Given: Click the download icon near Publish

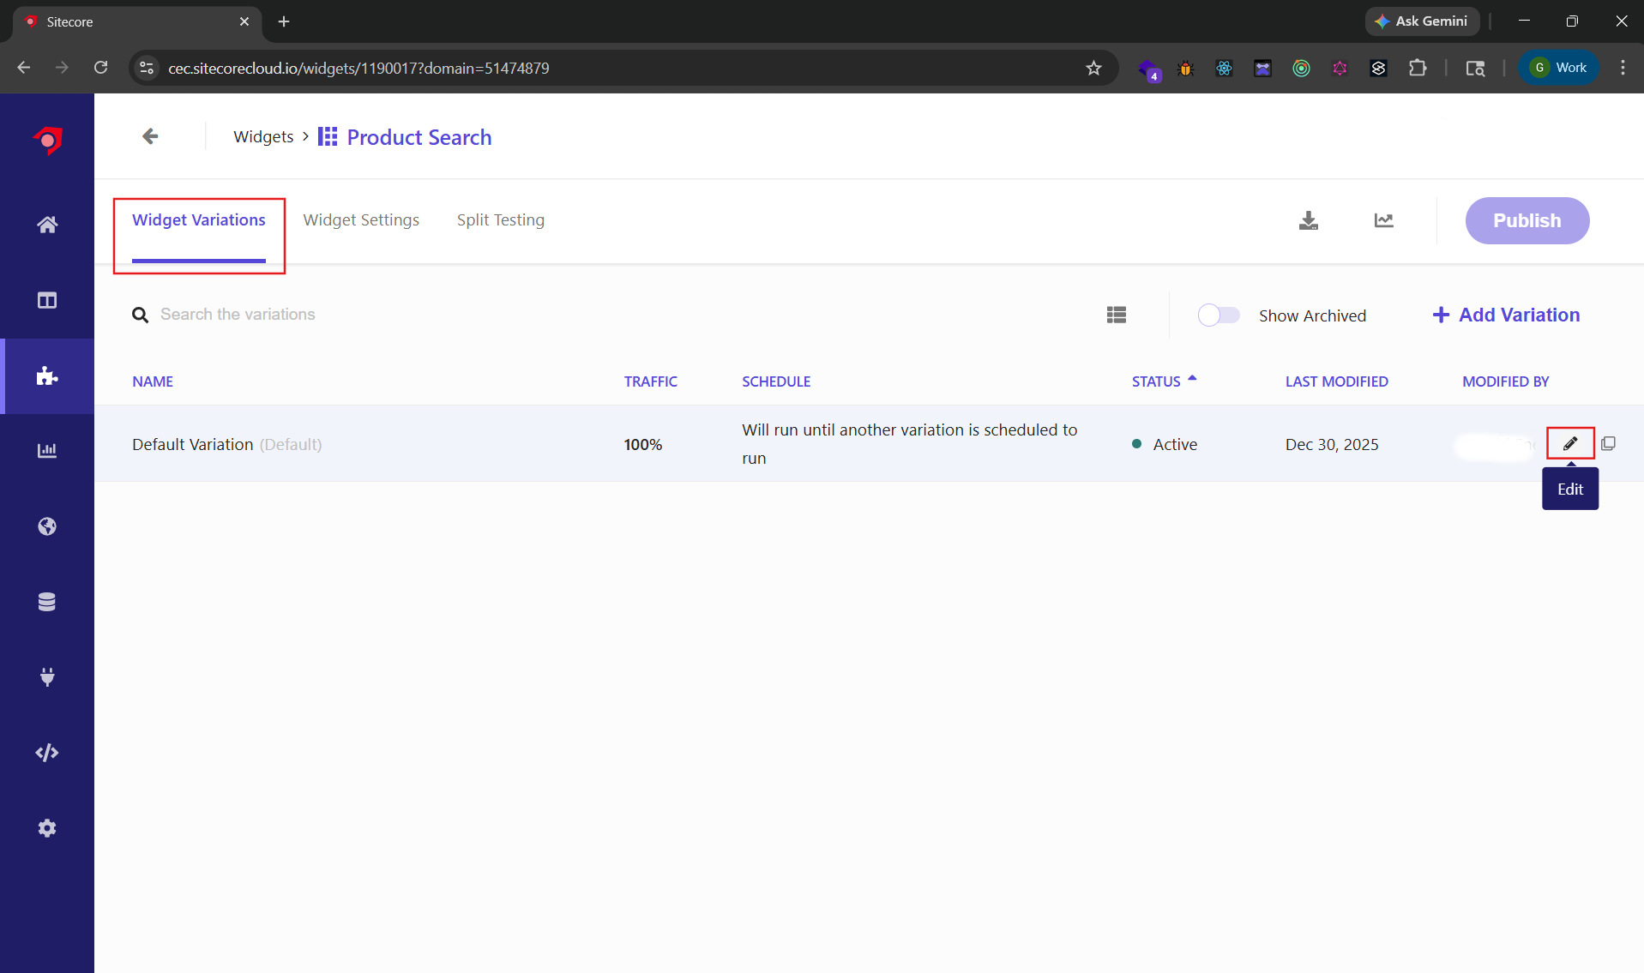Looking at the screenshot, I should point(1308,220).
